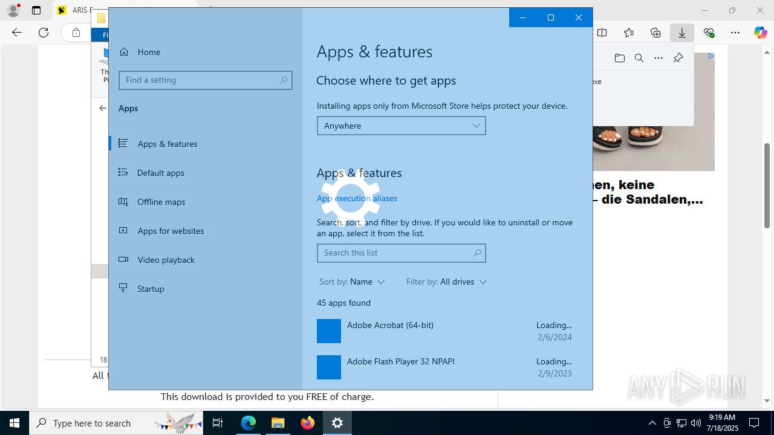Click site info lock in Edge address bar
The width and height of the screenshot is (774, 435).
coord(76,33)
